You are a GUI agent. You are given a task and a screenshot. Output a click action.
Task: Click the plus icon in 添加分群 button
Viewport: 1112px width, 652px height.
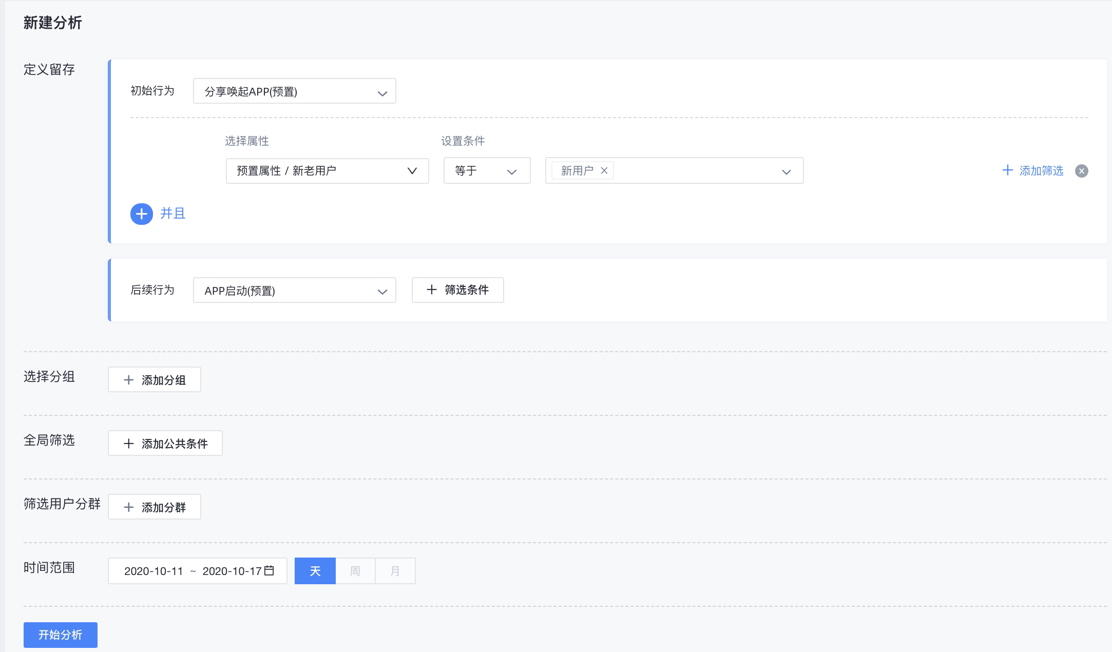point(129,507)
